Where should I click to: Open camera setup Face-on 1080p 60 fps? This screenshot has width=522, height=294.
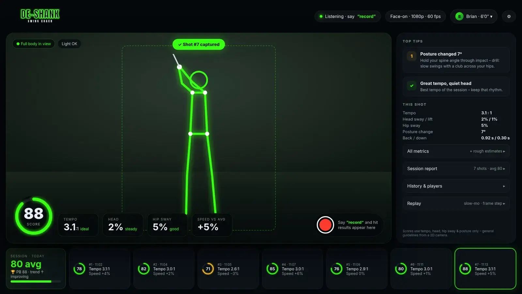point(415,16)
